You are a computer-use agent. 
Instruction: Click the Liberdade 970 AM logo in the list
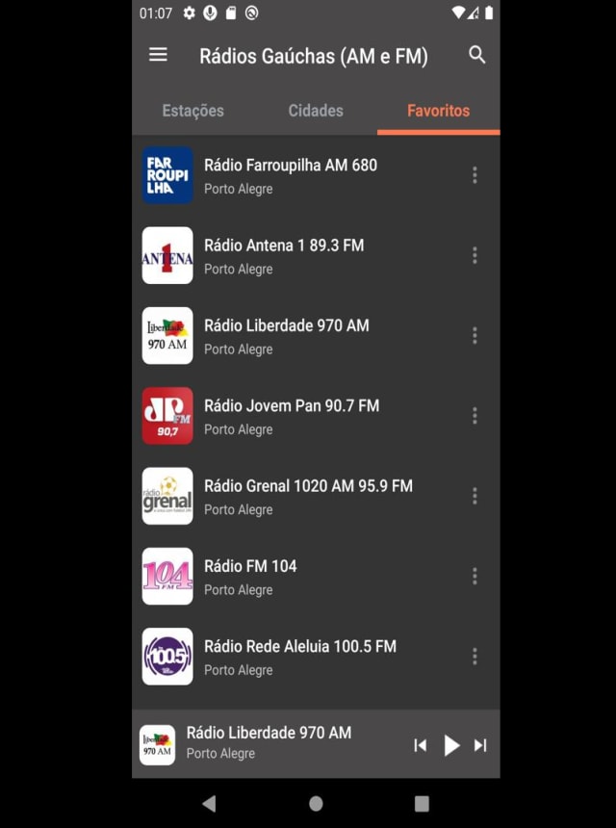(x=167, y=336)
